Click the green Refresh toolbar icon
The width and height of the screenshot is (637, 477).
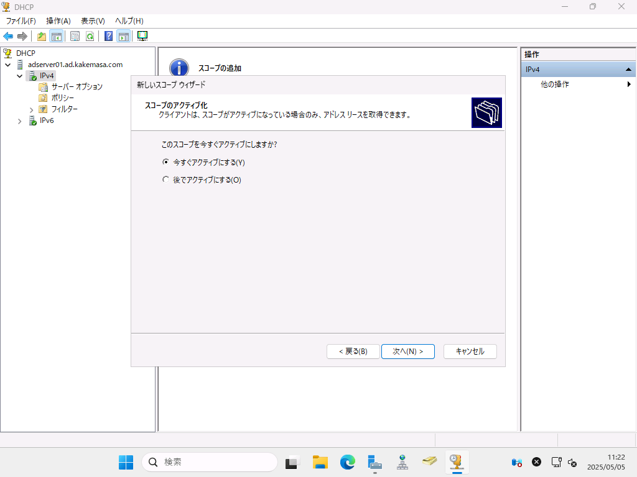click(90, 36)
